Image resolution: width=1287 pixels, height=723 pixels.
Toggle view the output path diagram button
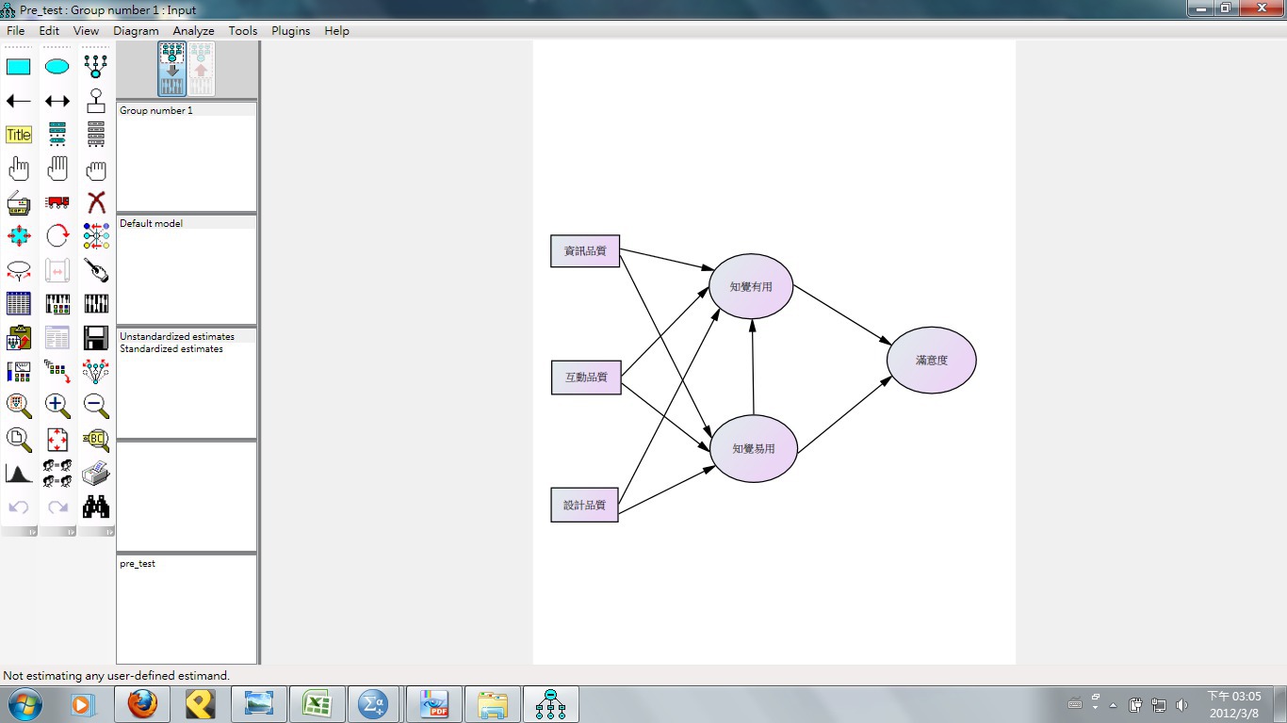tap(201, 69)
